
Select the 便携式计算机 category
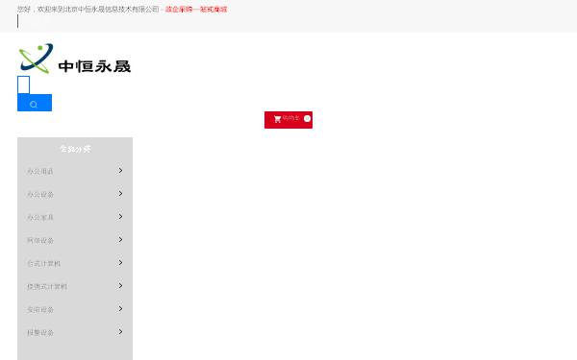pyautogui.click(x=47, y=286)
